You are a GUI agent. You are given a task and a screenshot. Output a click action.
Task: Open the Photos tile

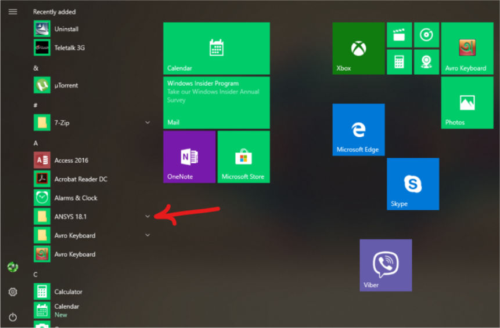pos(467,103)
